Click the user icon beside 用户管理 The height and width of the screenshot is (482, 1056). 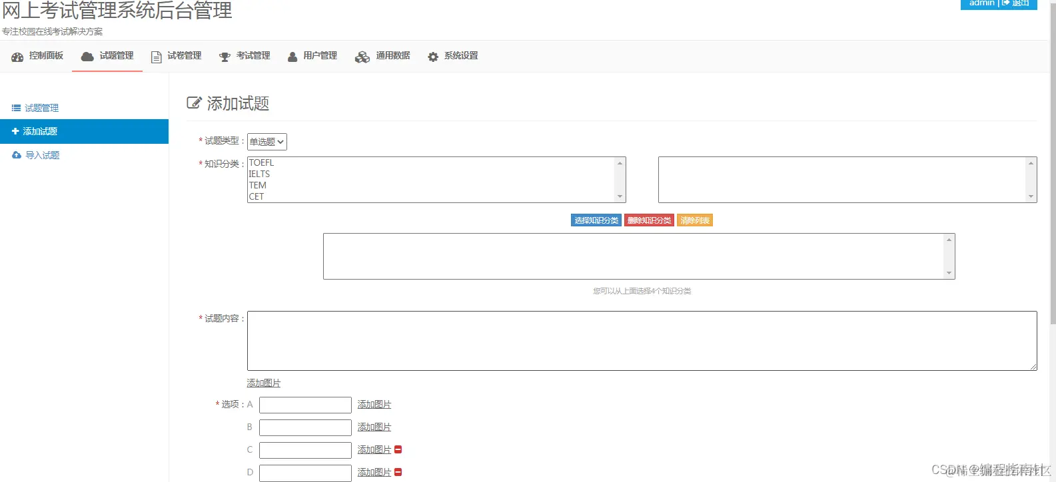point(292,57)
